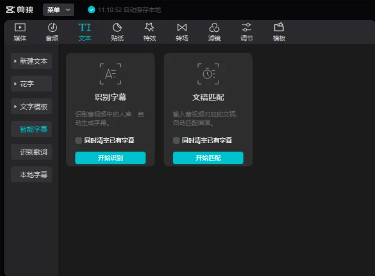Select the 本地字幕 sidebar item
Screen dimensions: 375x276
pyautogui.click(x=31, y=175)
